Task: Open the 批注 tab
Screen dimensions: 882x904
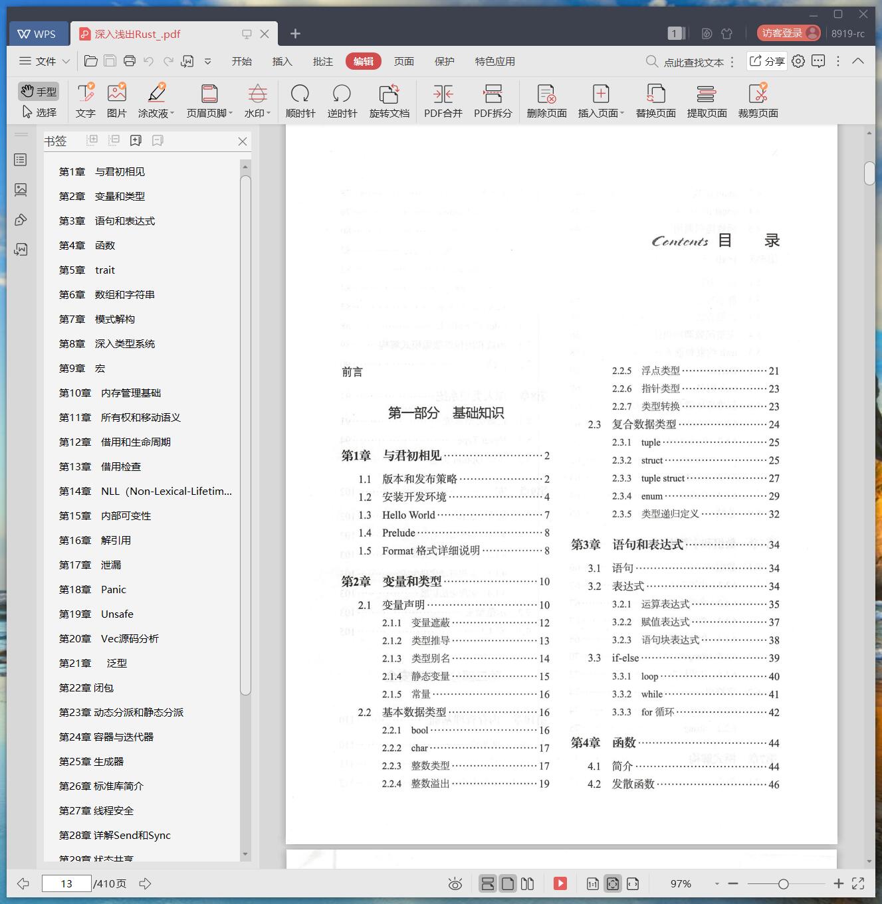Action: click(x=323, y=61)
